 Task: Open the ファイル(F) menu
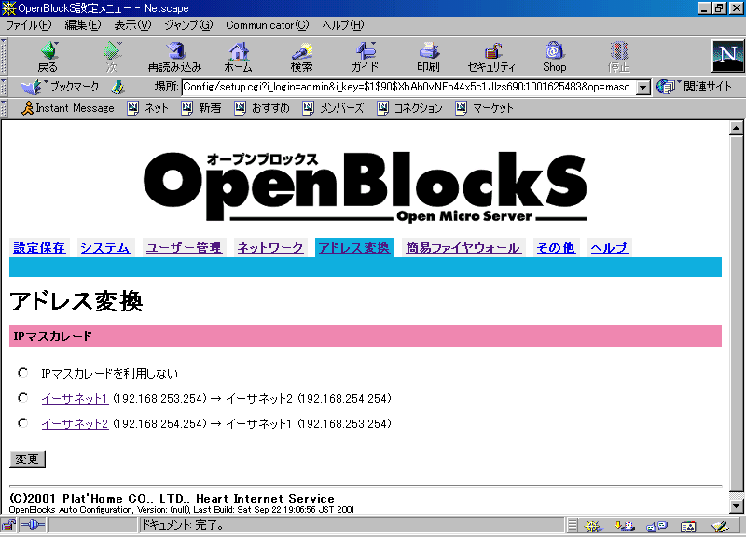coord(29,25)
